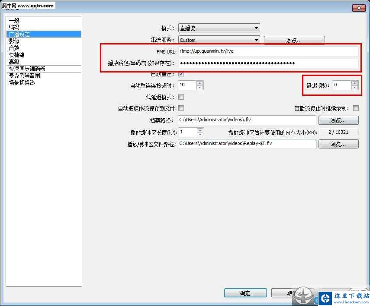
Task: Decrease 延迟(秒) with down arrow
Action: pyautogui.click(x=355, y=87)
